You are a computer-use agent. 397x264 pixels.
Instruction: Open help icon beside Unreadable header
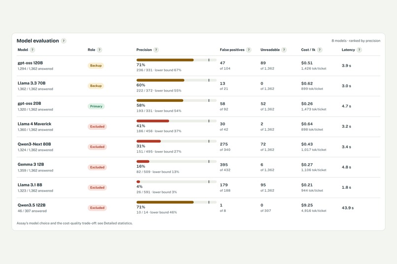[284, 50]
